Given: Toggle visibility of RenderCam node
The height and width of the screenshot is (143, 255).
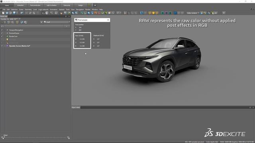Looking at the screenshot, I should click(2, 36).
